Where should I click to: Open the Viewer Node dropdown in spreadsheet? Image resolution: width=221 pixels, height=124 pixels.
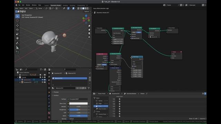(103, 94)
